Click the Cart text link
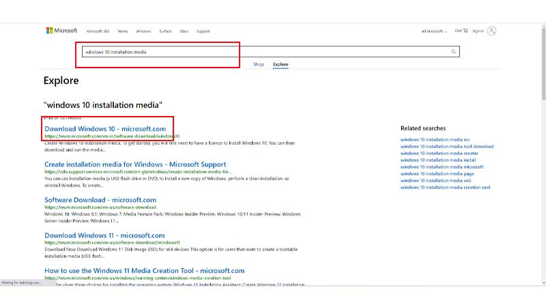Viewport: 546px width, 307px height. tap(458, 31)
